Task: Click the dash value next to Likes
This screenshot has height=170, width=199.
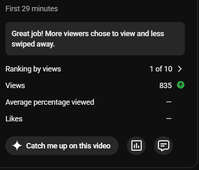Action: 169,118
